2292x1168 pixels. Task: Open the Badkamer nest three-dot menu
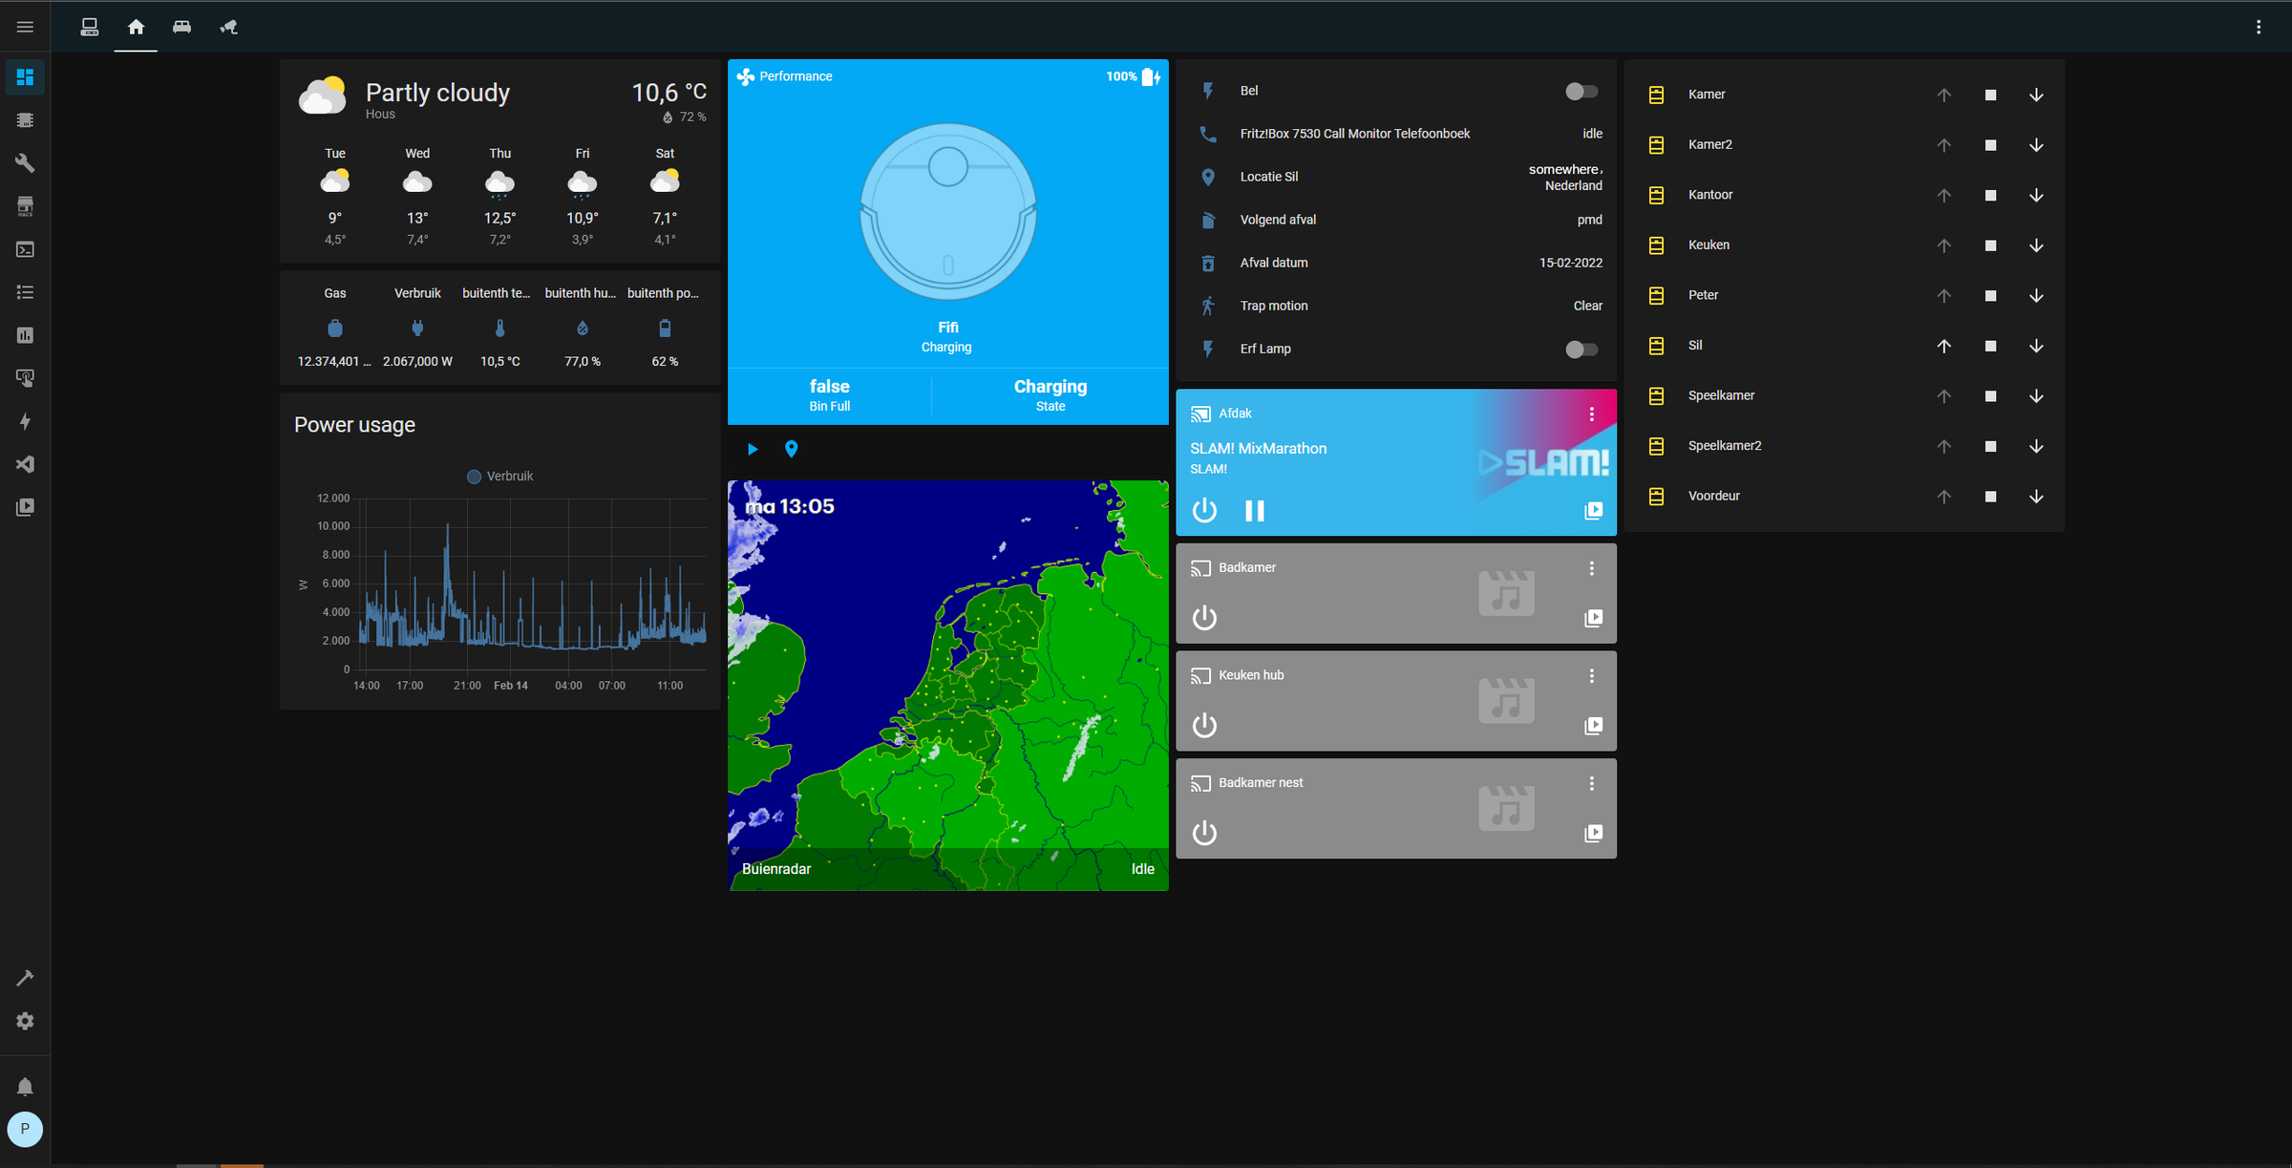(1591, 783)
